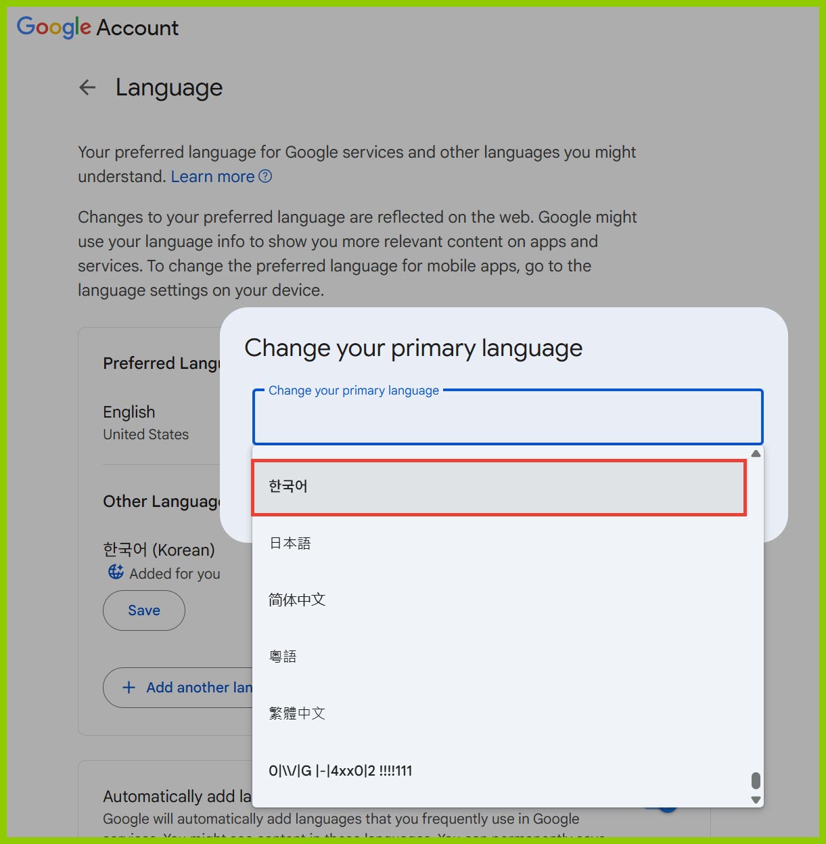Viewport: 826px width, 844px height.
Task: Open the Google Account logo link
Action: pyautogui.click(x=97, y=27)
